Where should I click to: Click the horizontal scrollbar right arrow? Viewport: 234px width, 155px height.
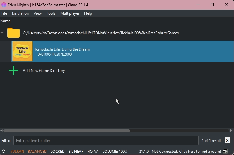click(x=231, y=131)
